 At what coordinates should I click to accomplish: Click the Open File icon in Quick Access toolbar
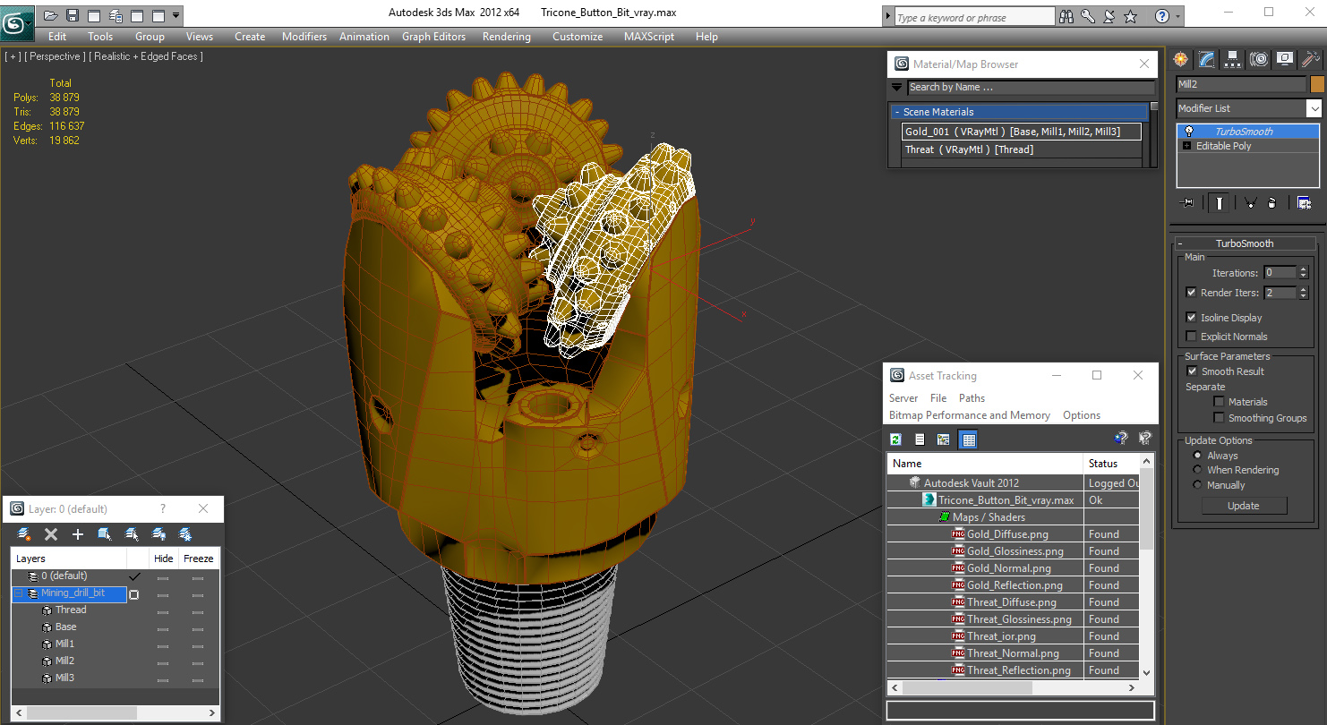[x=51, y=15]
